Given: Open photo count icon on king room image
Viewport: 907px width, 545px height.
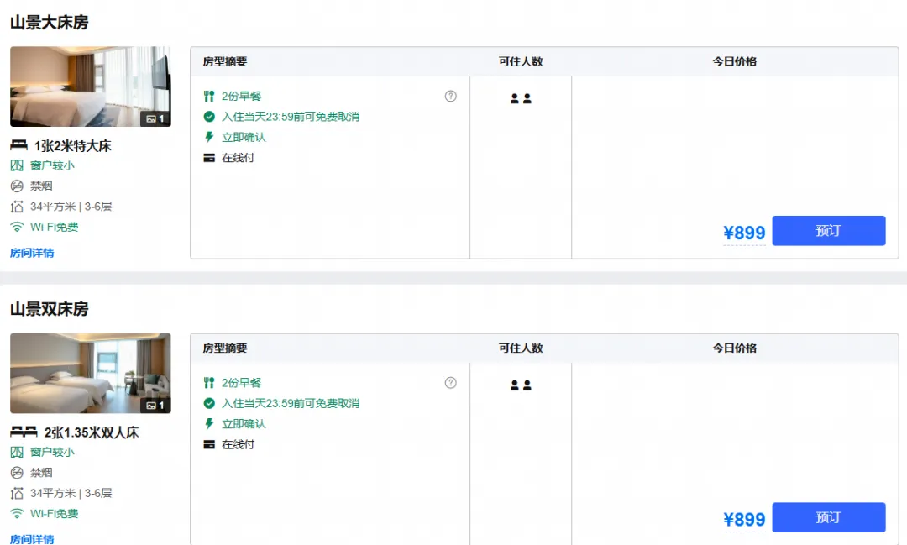Looking at the screenshot, I should (155, 118).
